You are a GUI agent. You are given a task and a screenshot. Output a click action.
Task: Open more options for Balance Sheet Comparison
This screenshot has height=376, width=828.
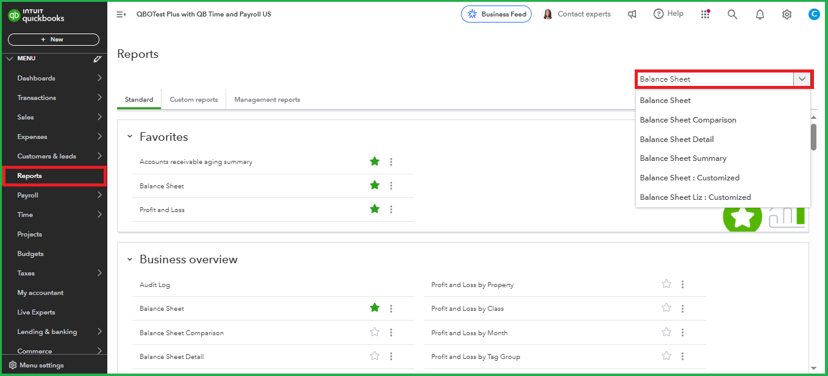[x=391, y=333]
